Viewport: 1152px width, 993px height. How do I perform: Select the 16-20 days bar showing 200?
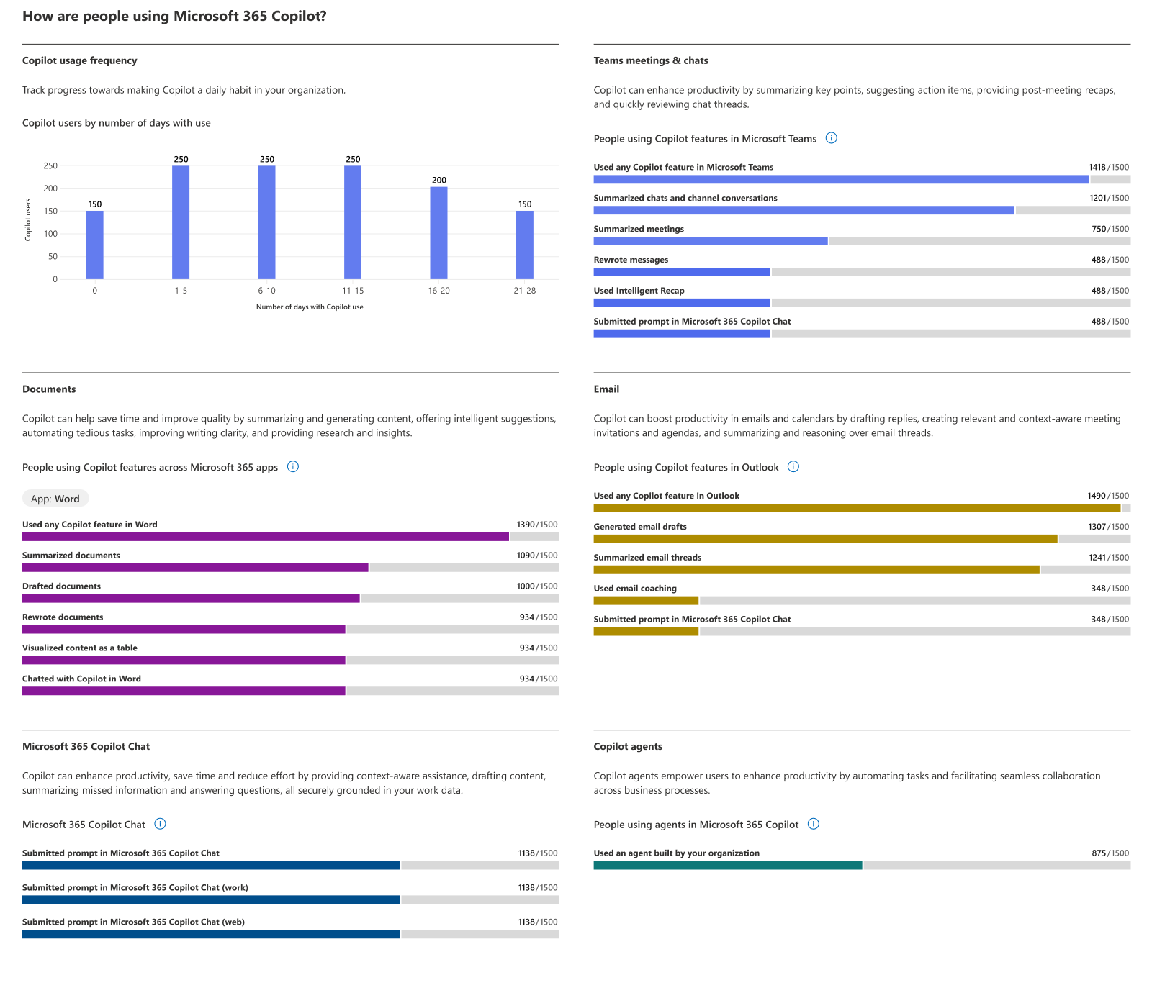(x=438, y=233)
